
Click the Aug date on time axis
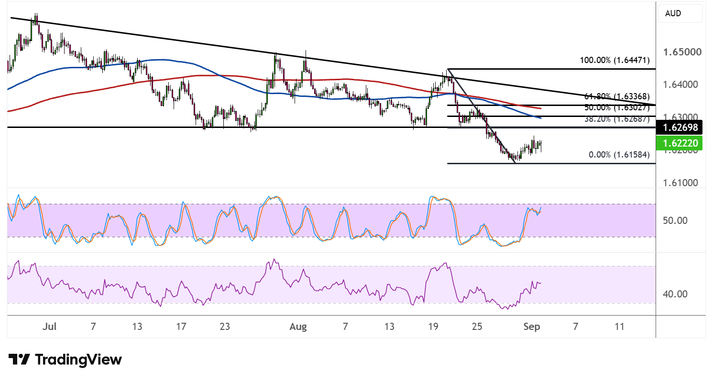click(298, 327)
